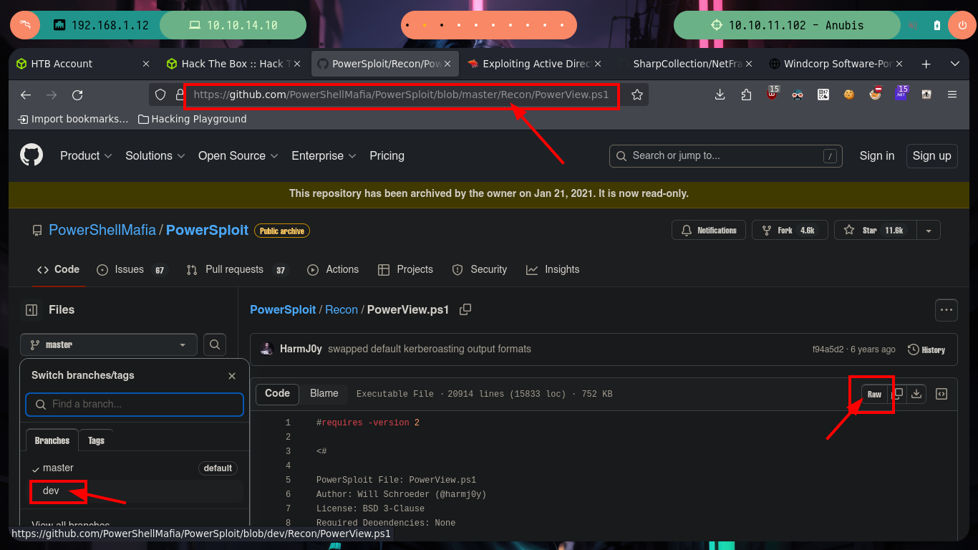Click the Fork 4.6k button

pyautogui.click(x=790, y=231)
